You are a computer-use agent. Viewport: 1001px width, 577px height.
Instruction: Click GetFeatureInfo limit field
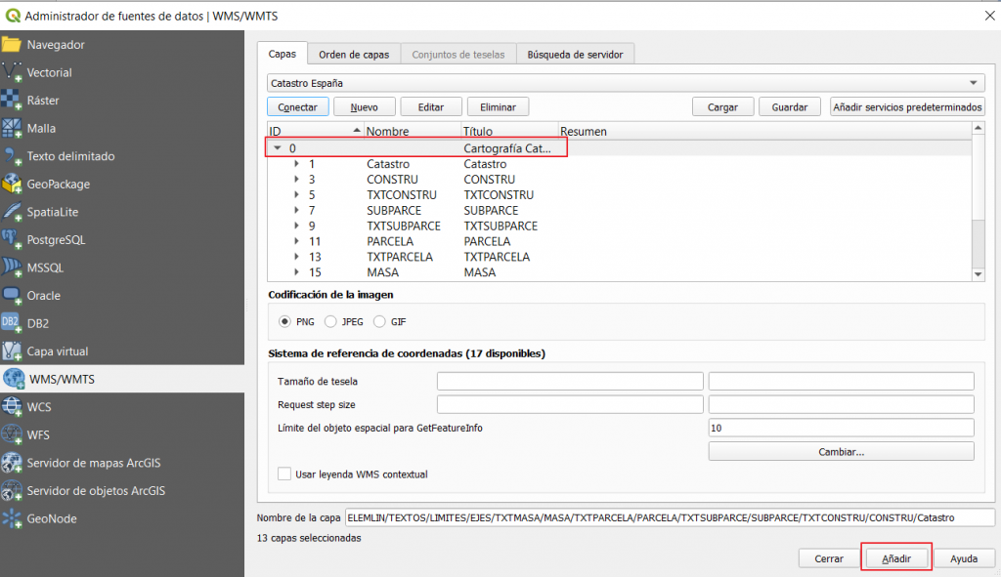pos(842,428)
